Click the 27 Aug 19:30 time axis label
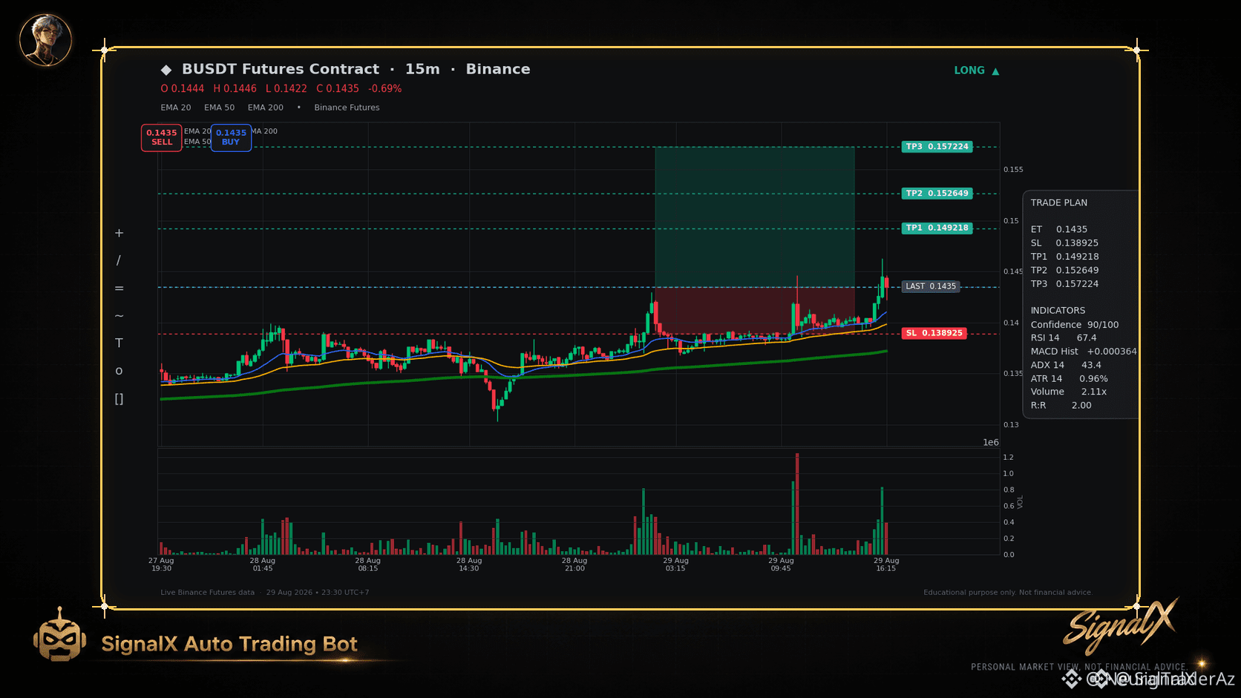 click(x=161, y=564)
